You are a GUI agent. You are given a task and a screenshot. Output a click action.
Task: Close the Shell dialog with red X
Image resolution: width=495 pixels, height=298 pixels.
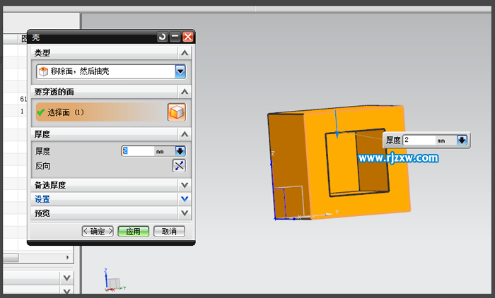coord(187,37)
